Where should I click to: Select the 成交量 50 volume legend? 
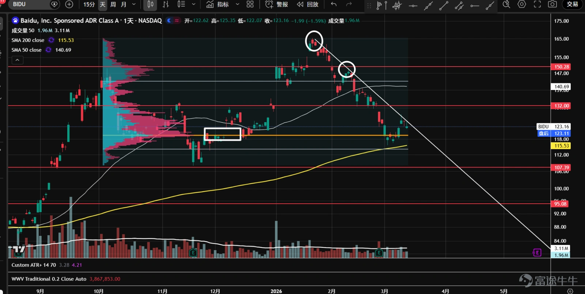tap(23, 30)
